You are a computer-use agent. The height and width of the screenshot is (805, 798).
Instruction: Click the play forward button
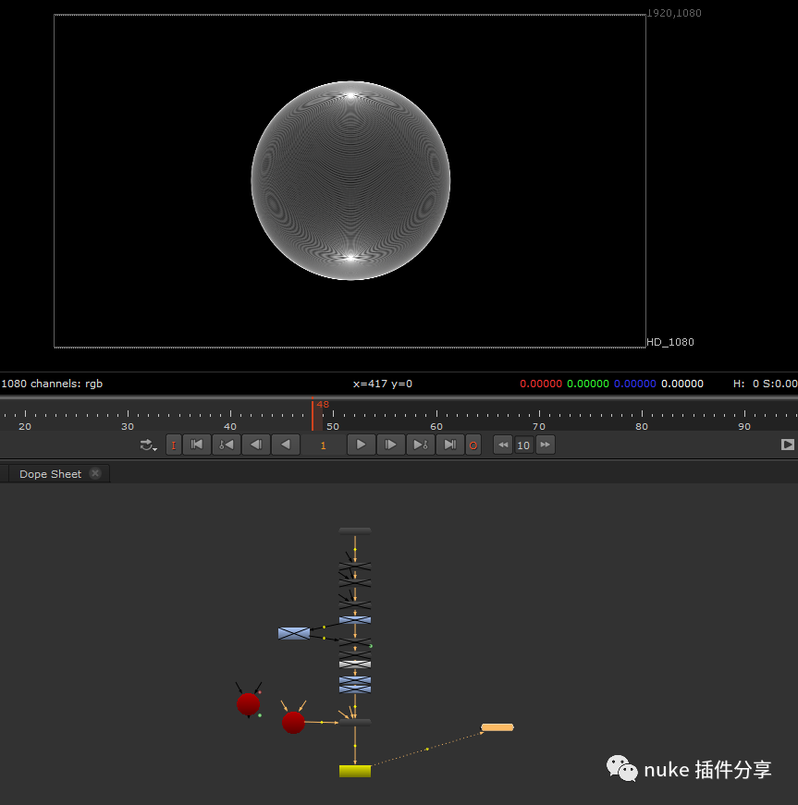(361, 445)
